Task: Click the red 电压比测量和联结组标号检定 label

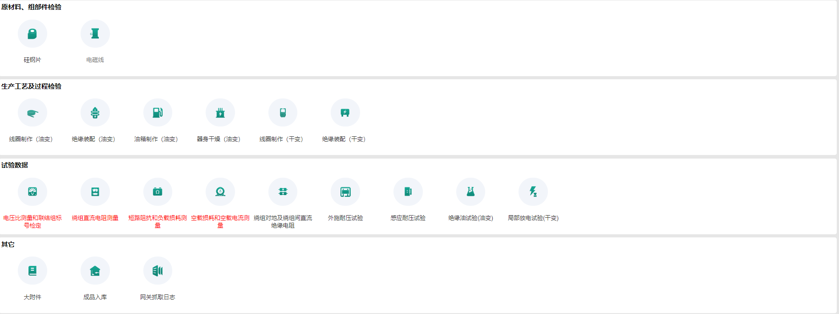Action: click(x=32, y=221)
